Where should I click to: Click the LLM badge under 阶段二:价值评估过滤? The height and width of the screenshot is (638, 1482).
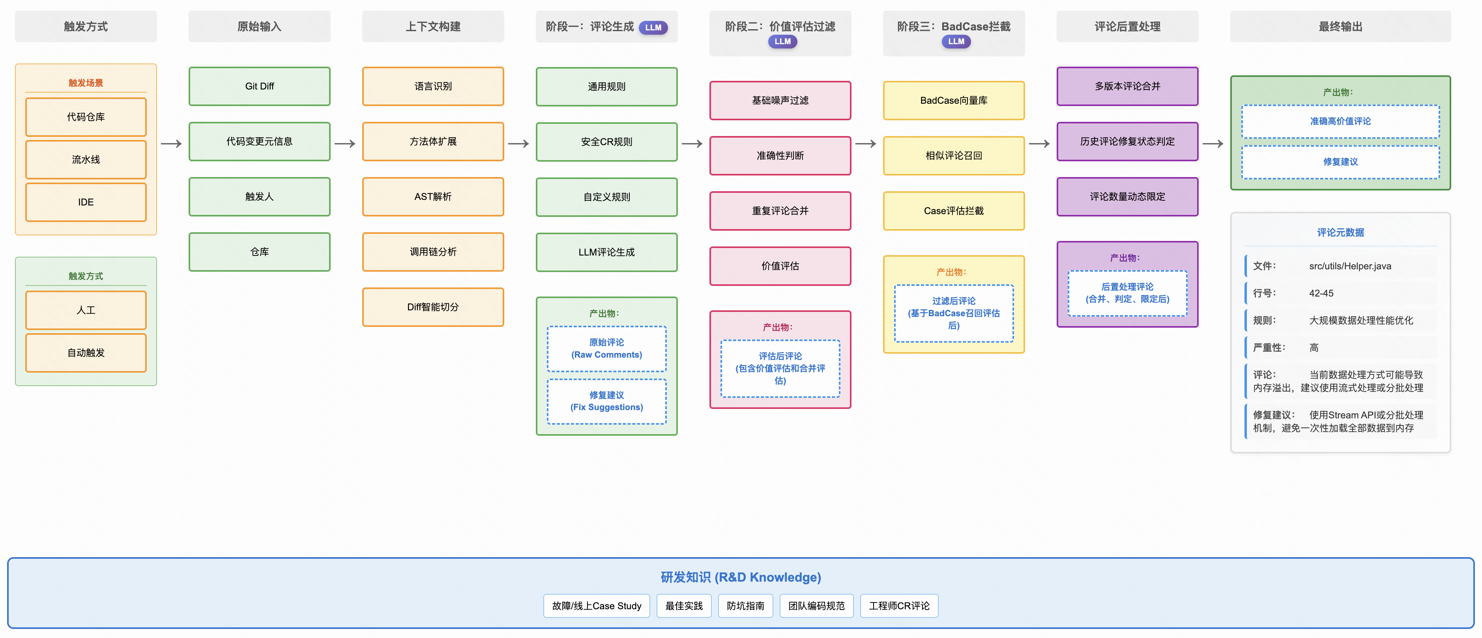tap(782, 41)
